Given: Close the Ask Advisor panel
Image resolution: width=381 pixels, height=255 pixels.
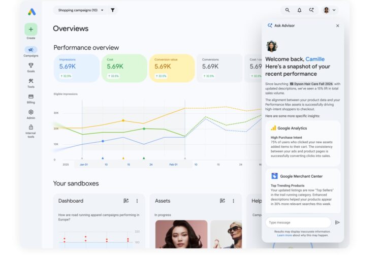Looking at the screenshot, I should coord(337,26).
